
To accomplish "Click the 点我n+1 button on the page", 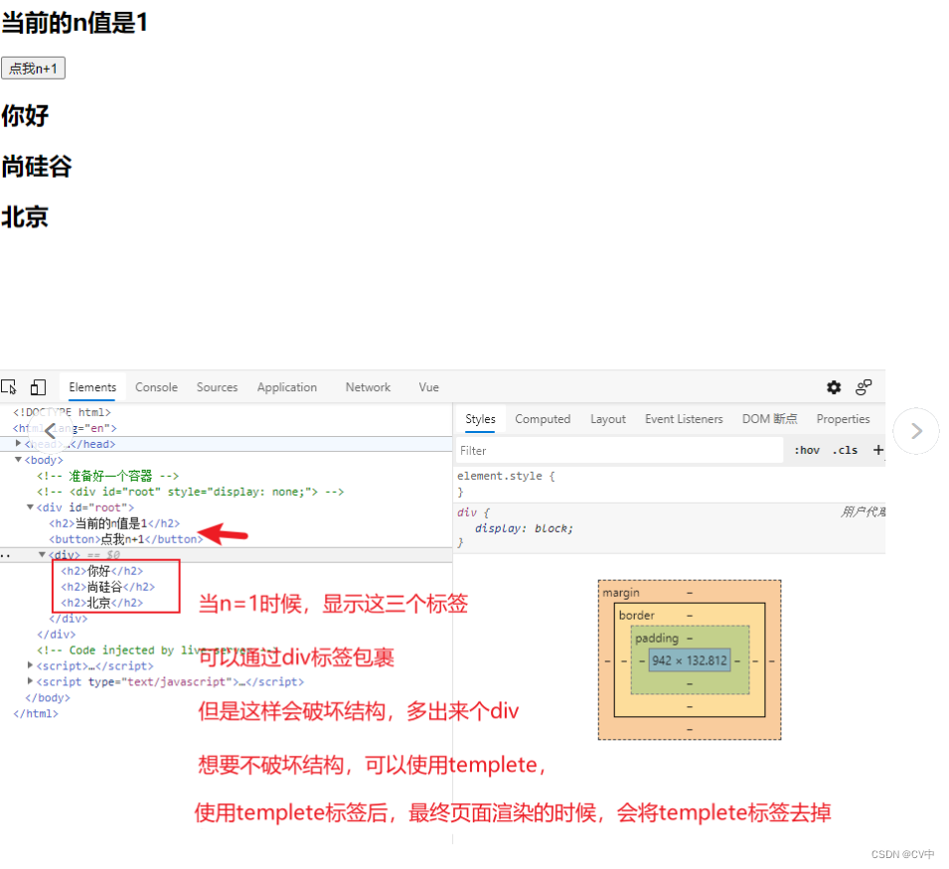I will [x=33, y=68].
